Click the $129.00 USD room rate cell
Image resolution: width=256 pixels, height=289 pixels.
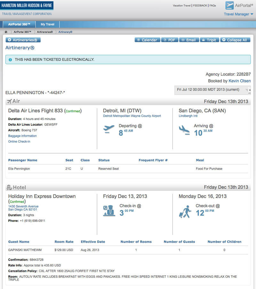pyautogui.click(x=64, y=250)
